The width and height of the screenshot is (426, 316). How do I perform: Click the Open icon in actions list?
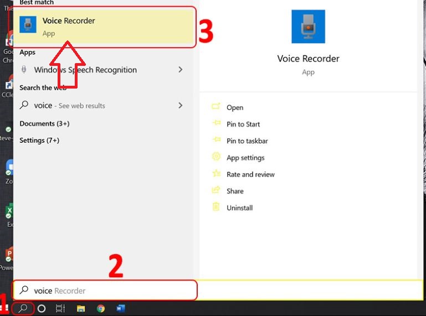pyautogui.click(x=216, y=106)
